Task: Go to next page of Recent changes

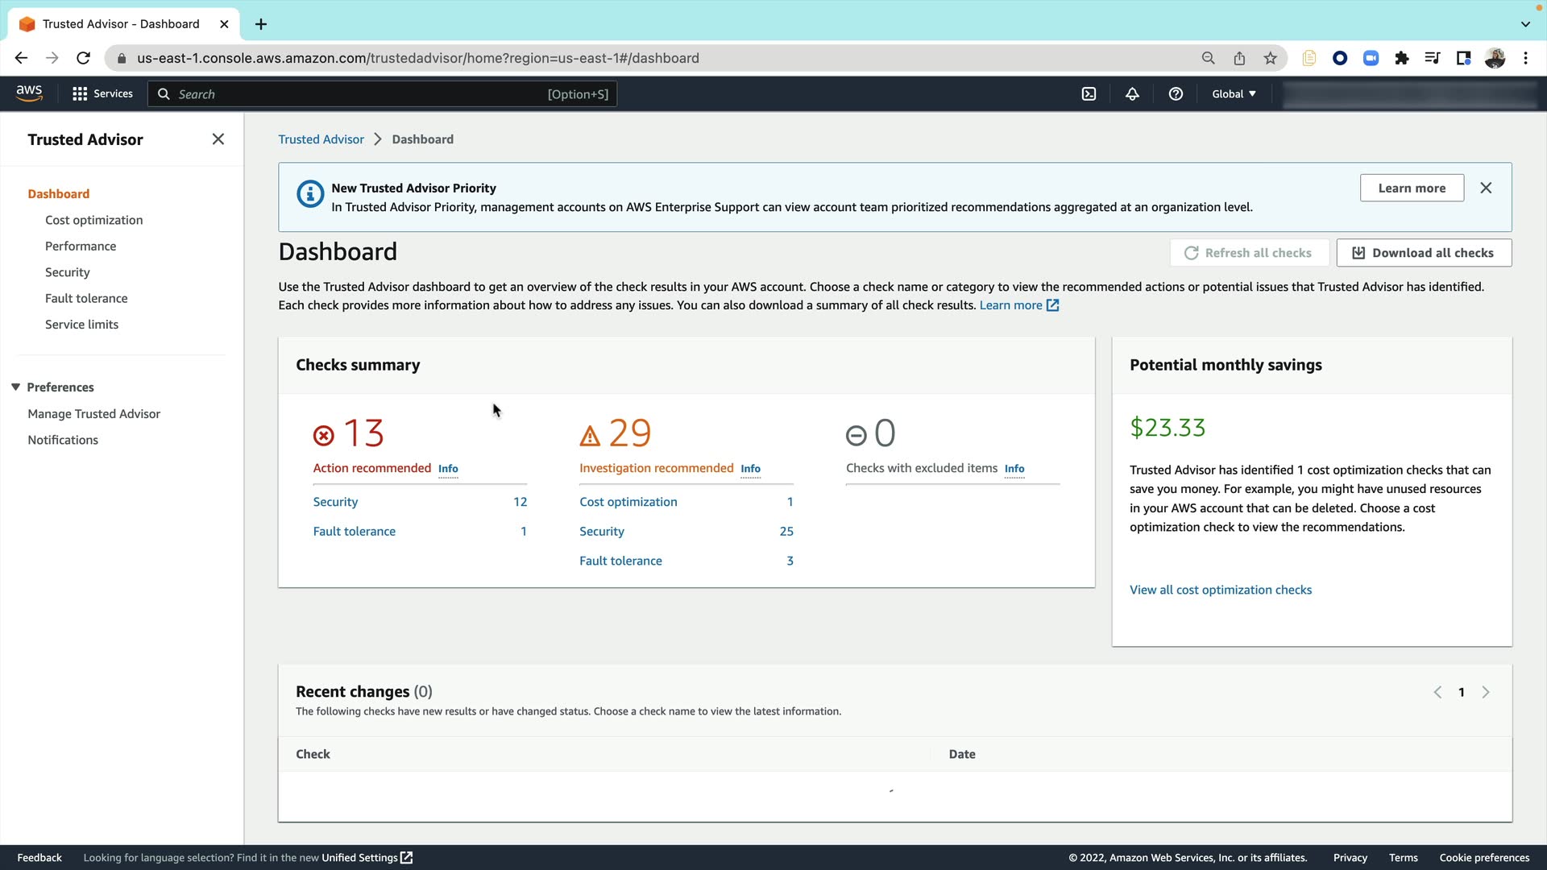Action: point(1486,692)
